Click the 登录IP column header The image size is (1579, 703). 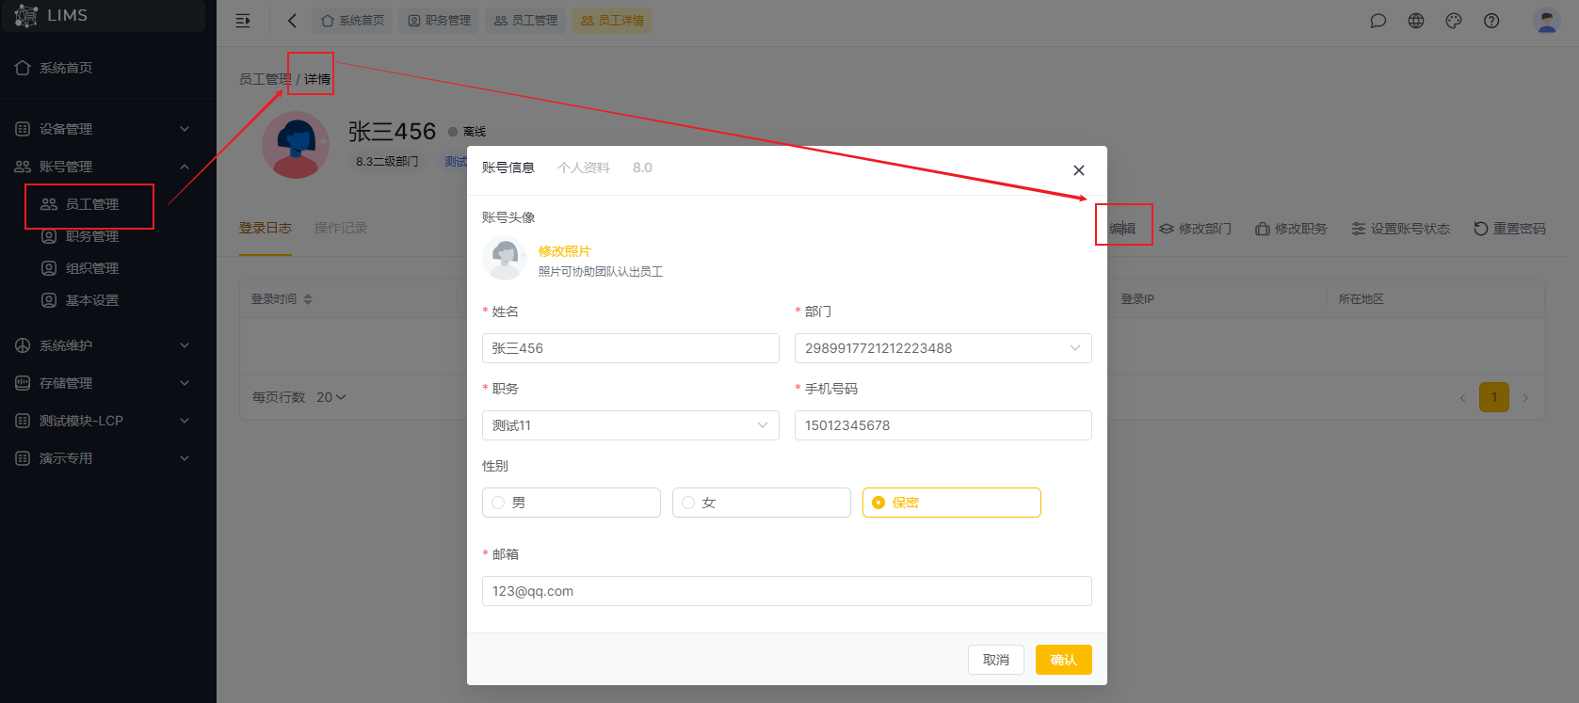click(x=1137, y=299)
